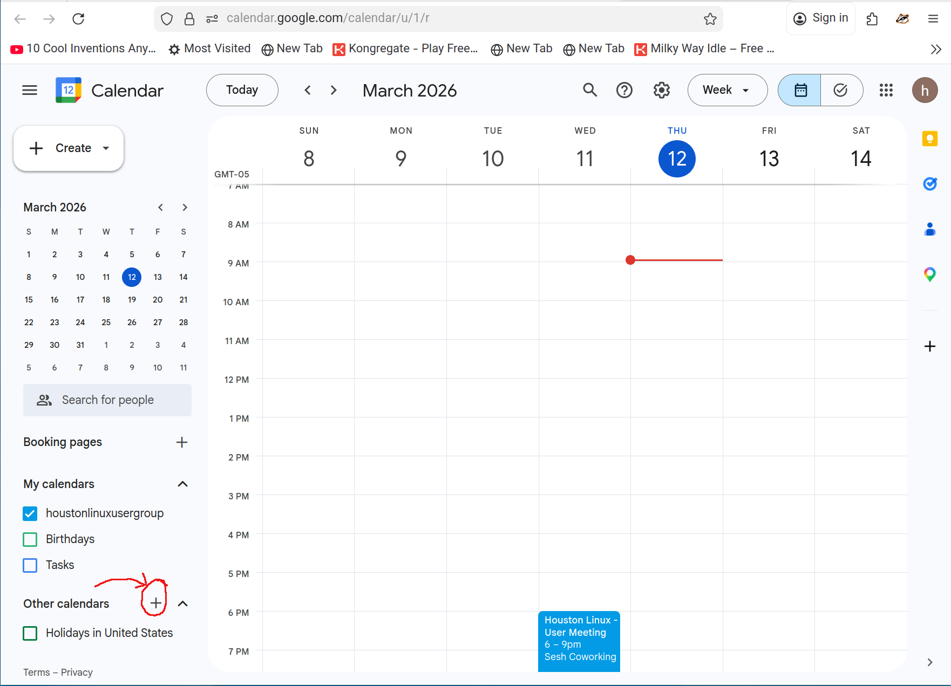The image size is (951, 686).
Task: Show Holidays in United States
Action: 30,633
